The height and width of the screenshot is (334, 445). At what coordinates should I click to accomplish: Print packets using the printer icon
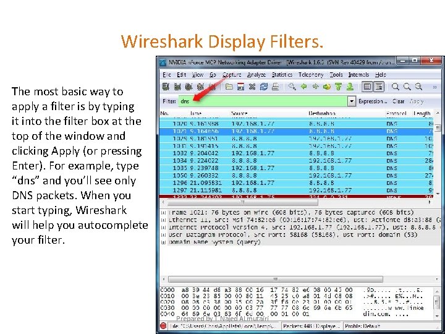pos(275,87)
